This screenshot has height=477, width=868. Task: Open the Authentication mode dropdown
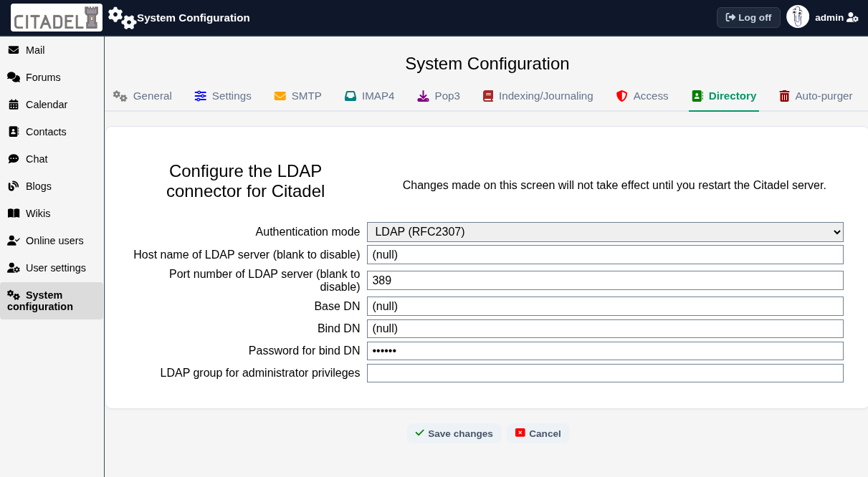pos(605,232)
